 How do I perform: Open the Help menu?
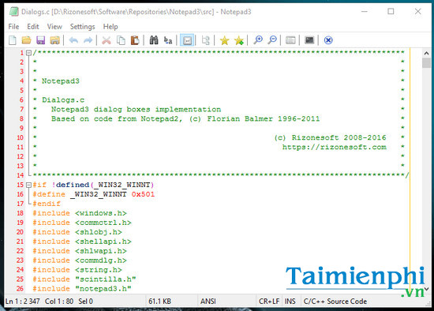click(x=110, y=27)
